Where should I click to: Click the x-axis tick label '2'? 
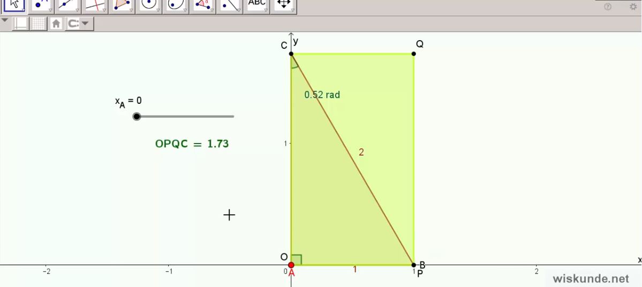[x=536, y=271]
